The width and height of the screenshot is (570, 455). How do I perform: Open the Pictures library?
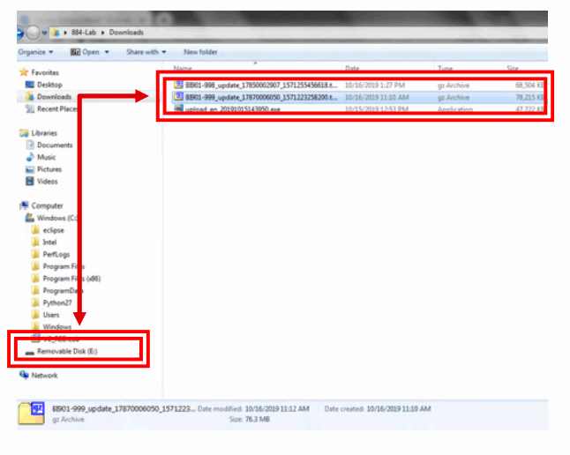49,169
